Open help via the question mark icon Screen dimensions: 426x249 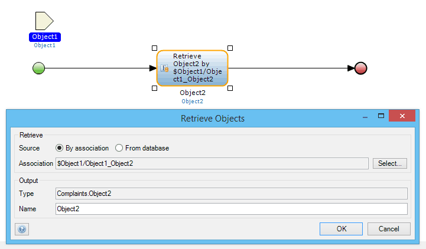coord(22,229)
